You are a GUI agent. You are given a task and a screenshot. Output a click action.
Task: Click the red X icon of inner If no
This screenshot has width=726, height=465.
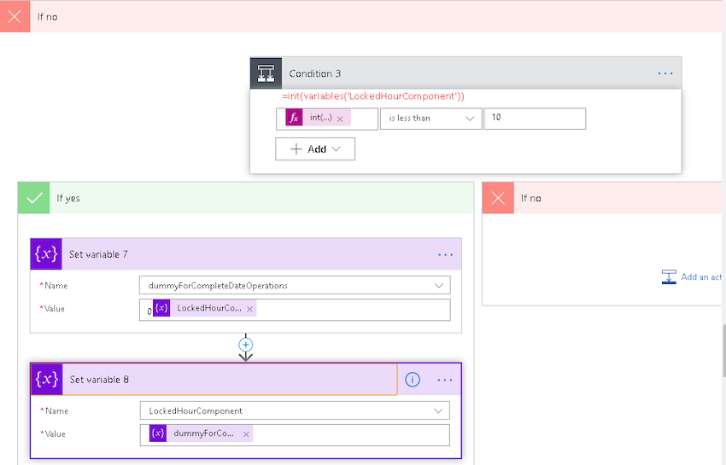coord(498,198)
